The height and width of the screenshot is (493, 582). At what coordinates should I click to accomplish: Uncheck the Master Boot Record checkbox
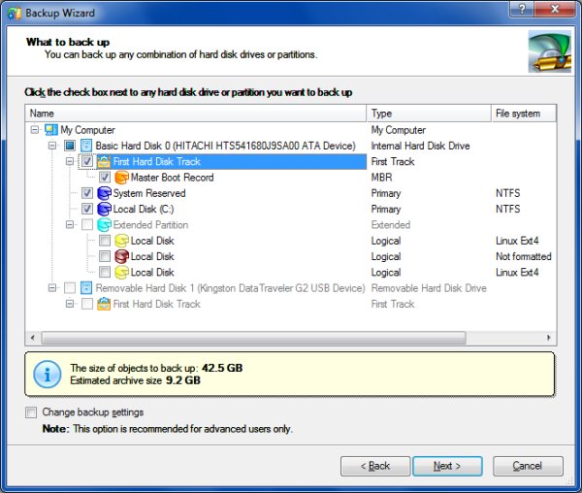(105, 178)
